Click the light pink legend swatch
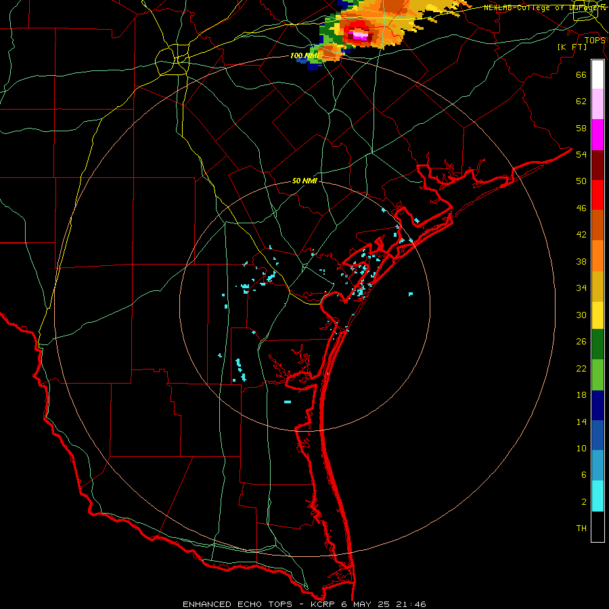Image resolution: width=609 pixels, height=609 pixels. [x=597, y=104]
